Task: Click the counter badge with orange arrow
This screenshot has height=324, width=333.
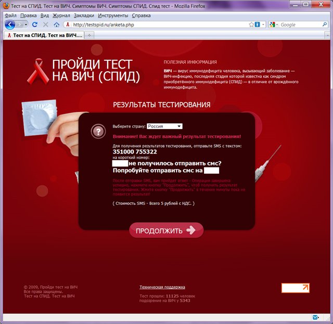Action: point(295,288)
